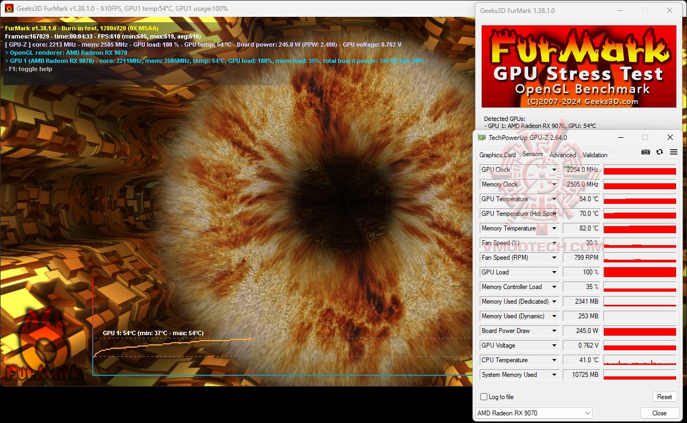Click the GPU Clock history graph
Image resolution: width=687 pixels, height=423 pixels.
pyautogui.click(x=640, y=170)
